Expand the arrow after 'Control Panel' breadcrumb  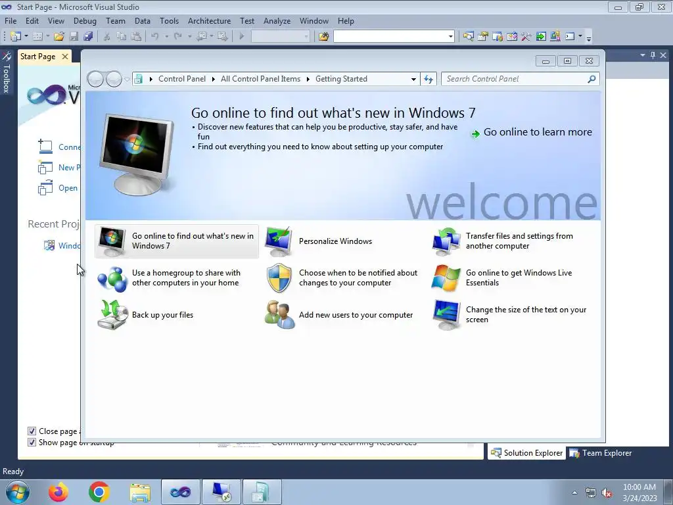pyautogui.click(x=214, y=79)
